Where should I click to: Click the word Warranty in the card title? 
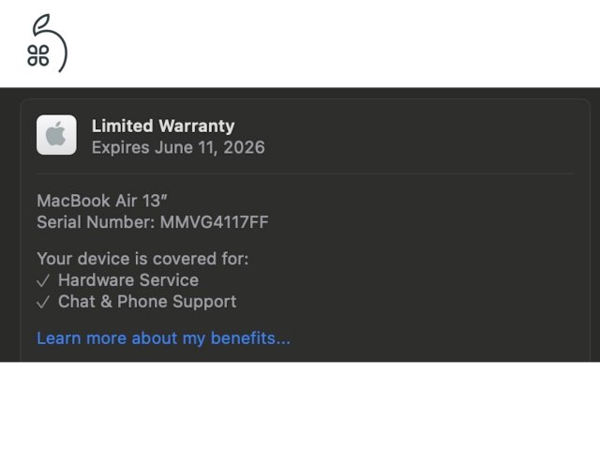pos(197,127)
